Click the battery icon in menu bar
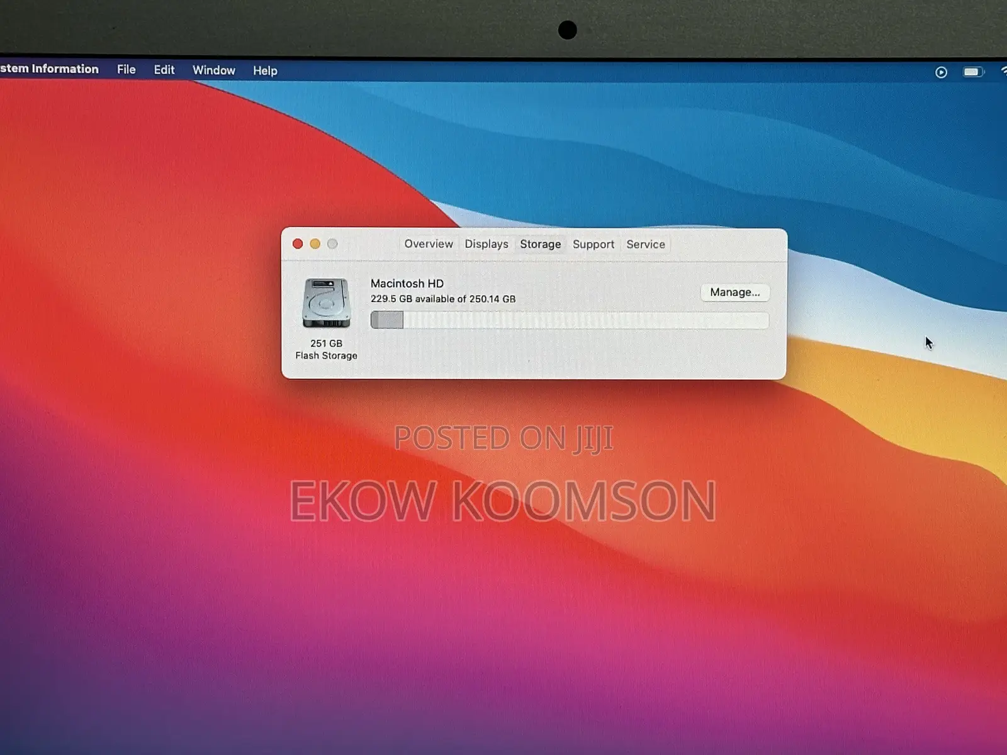The width and height of the screenshot is (1007, 755). coord(973,72)
